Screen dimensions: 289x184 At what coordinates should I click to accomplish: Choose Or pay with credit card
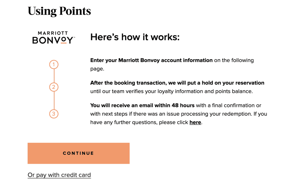(59, 175)
